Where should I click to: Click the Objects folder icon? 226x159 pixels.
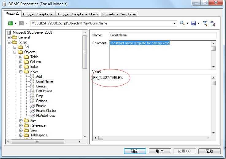click(x=21, y=52)
